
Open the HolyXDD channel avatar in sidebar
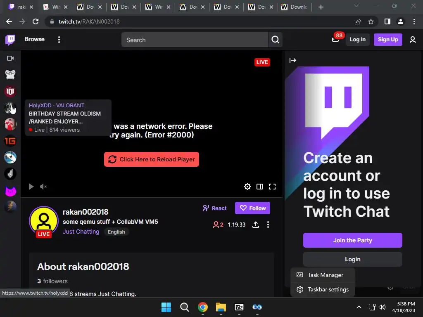point(10,108)
